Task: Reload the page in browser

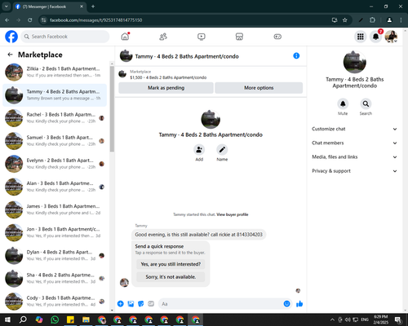Action: [30, 20]
